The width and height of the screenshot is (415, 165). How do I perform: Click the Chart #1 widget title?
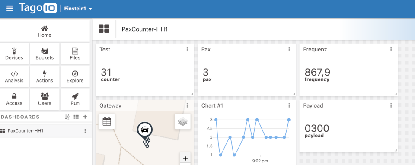(x=212, y=105)
